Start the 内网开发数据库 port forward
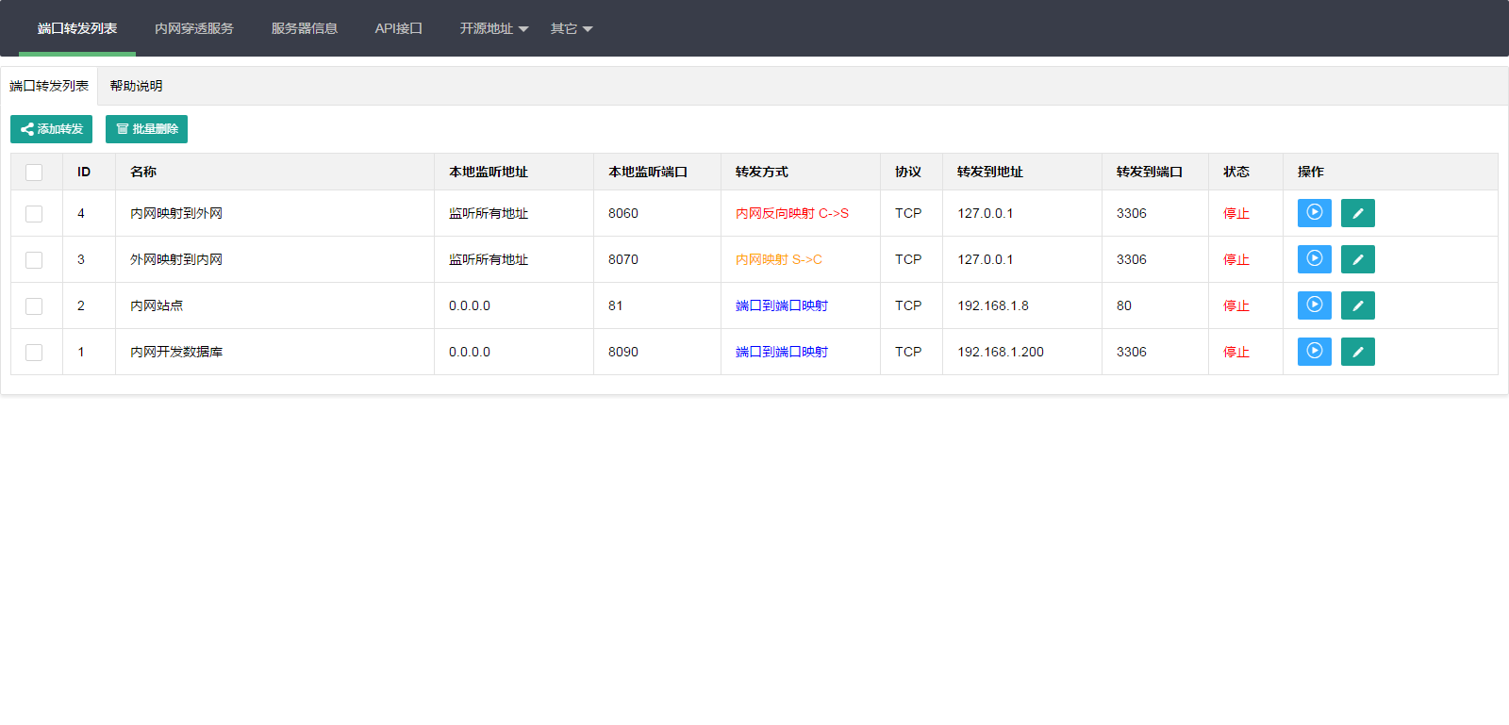The width and height of the screenshot is (1509, 725). (1314, 352)
